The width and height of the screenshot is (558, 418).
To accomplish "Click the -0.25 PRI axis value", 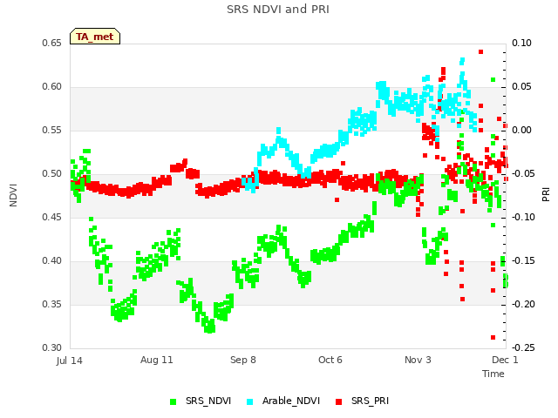I will [523, 347].
